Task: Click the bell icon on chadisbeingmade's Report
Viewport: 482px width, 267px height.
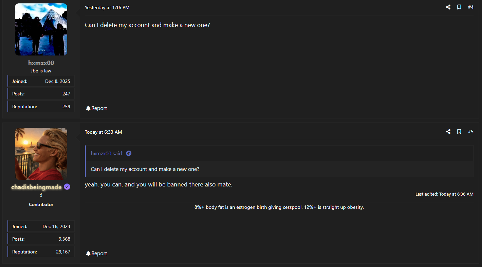Action: [x=88, y=253]
